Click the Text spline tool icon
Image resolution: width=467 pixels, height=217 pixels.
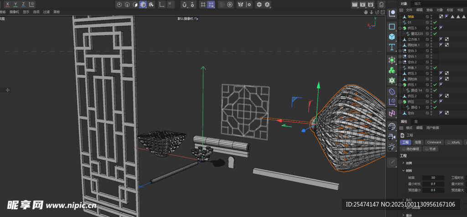(392, 47)
